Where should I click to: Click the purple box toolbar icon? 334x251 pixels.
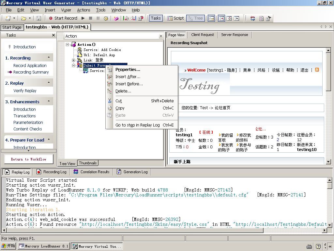pos(116,18)
